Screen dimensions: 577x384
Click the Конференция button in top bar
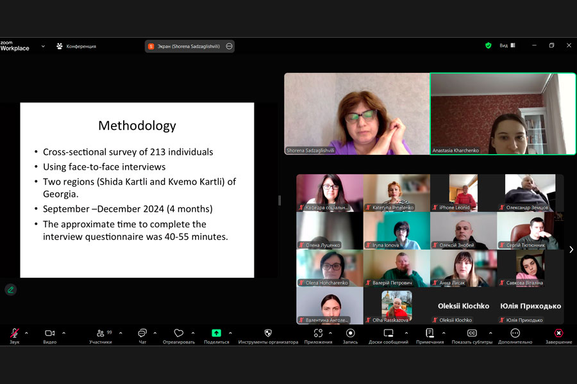[76, 46]
